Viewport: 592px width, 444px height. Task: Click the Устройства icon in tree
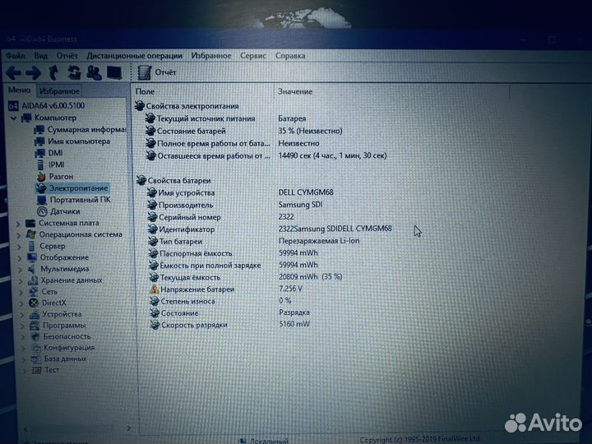35,314
